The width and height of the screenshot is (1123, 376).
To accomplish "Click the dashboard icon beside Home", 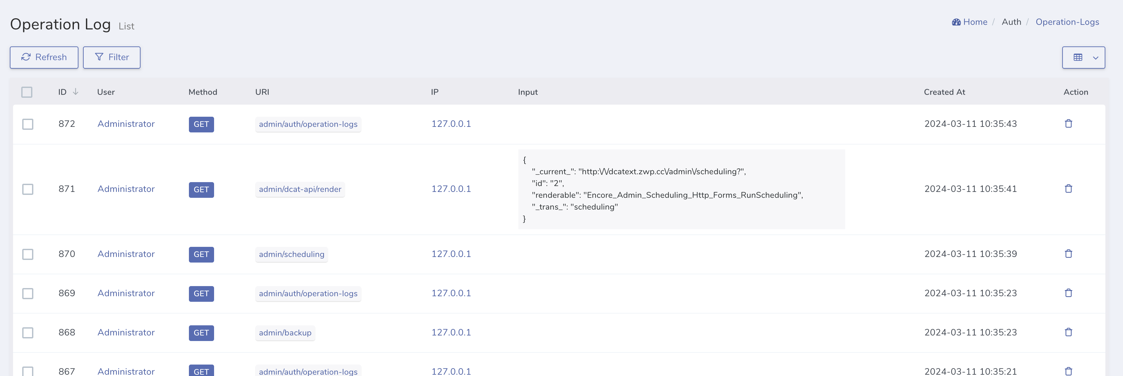I will 956,22.
